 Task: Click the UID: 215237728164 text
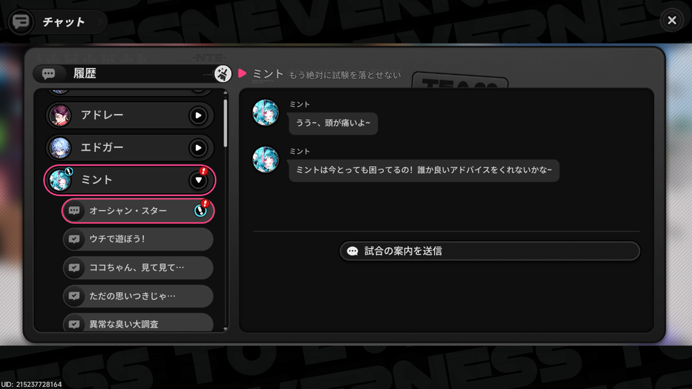coord(31,384)
